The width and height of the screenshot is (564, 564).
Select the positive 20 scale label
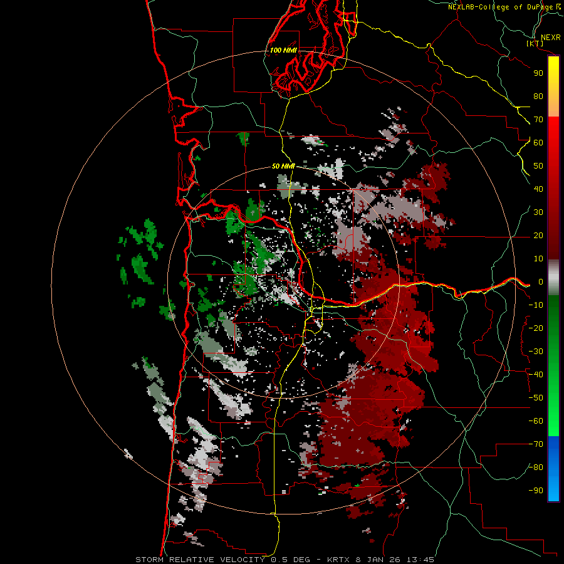(x=538, y=235)
